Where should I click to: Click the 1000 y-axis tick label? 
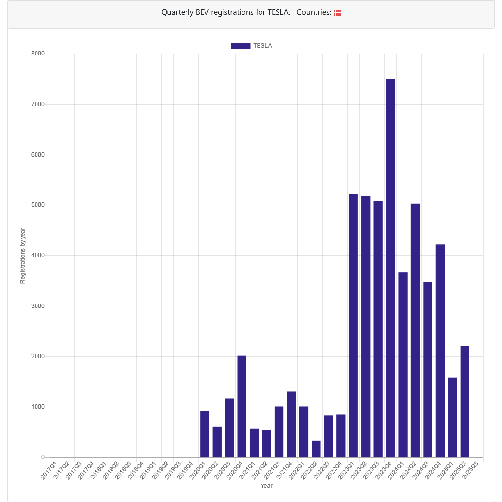(38, 407)
